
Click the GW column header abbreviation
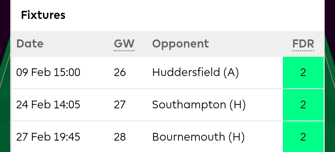click(x=124, y=44)
